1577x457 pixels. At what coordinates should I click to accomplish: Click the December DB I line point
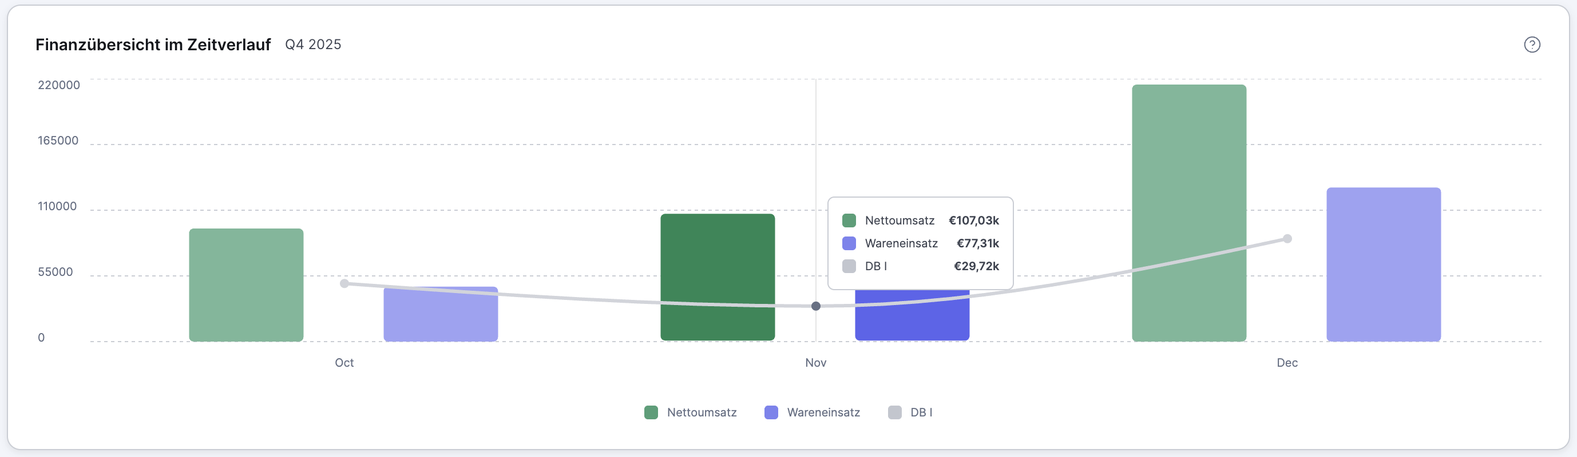tap(1287, 239)
